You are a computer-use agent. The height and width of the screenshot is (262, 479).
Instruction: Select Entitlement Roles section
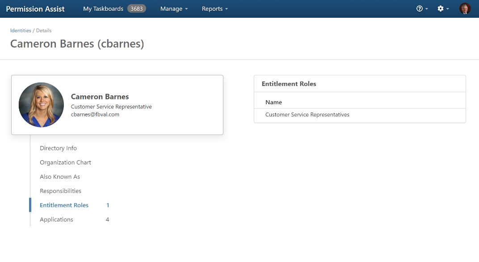[64, 205]
